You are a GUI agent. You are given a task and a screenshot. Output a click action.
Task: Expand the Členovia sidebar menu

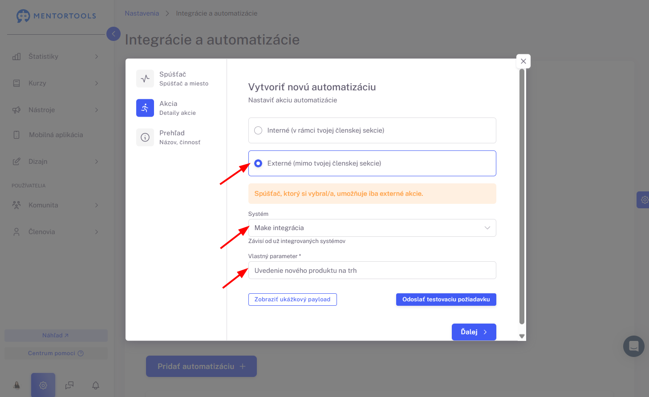[x=56, y=232]
